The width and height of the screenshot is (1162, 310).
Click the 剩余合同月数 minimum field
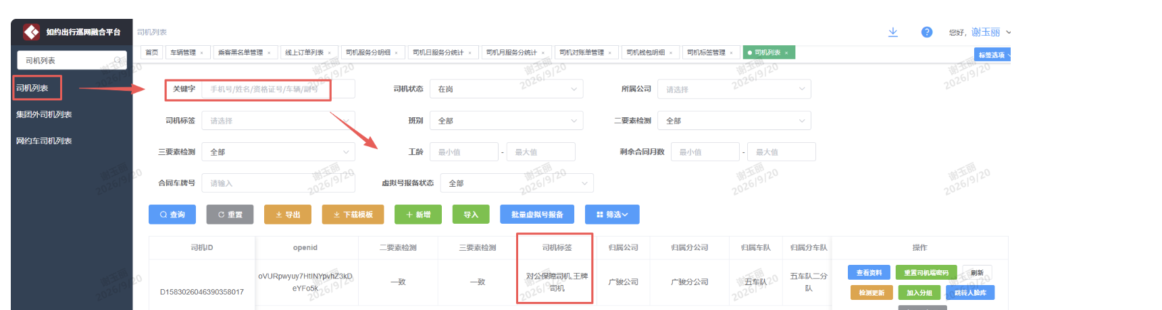point(705,152)
